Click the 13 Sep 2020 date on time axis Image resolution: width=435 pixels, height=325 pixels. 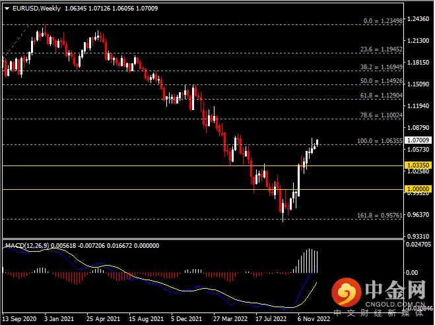tap(18, 318)
